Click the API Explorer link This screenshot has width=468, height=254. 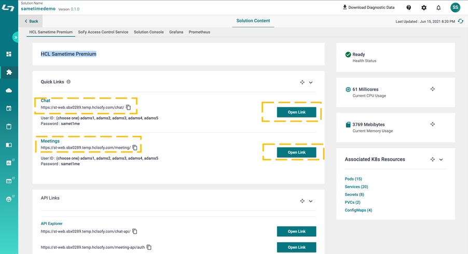(52, 223)
